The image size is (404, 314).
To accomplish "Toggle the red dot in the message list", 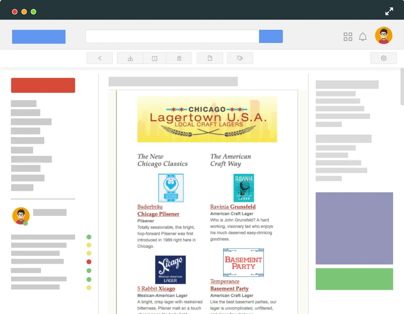I will tap(89, 262).
